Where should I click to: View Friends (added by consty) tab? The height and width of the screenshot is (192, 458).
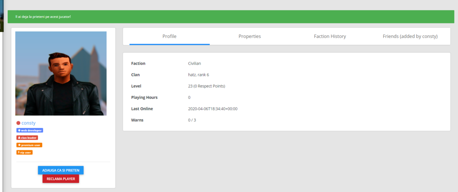[x=410, y=37]
